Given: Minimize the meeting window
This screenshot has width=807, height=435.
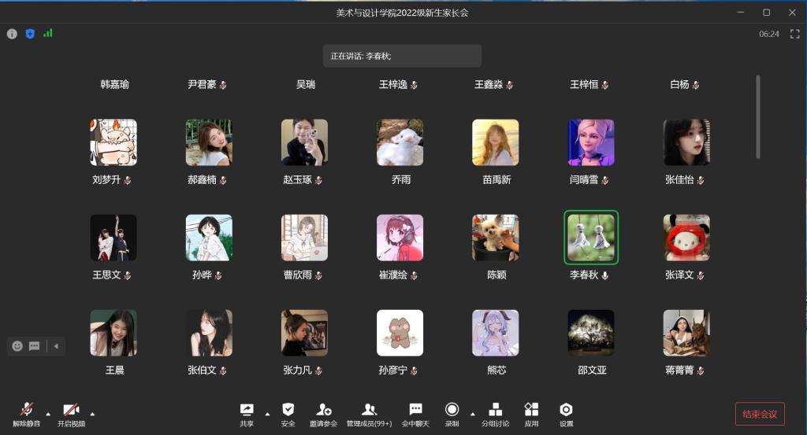Looking at the screenshot, I should 741,13.
